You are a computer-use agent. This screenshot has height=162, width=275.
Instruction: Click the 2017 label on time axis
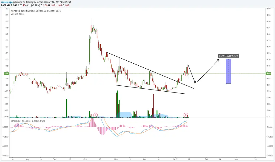click(x=175, y=159)
